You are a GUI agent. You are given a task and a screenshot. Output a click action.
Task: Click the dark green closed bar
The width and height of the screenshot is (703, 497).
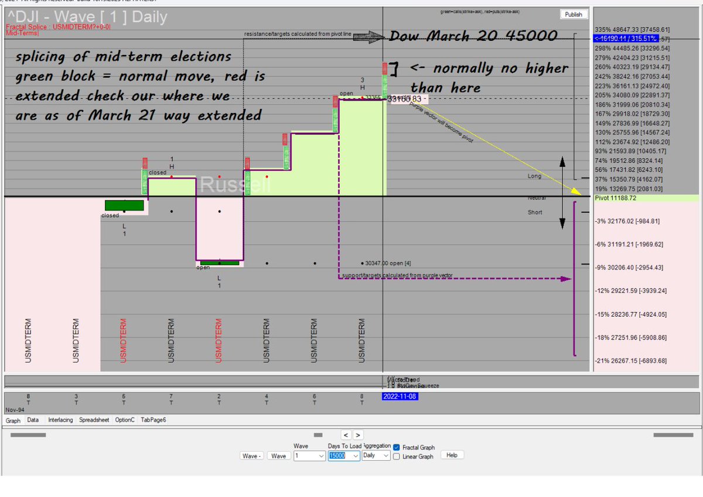click(x=124, y=205)
